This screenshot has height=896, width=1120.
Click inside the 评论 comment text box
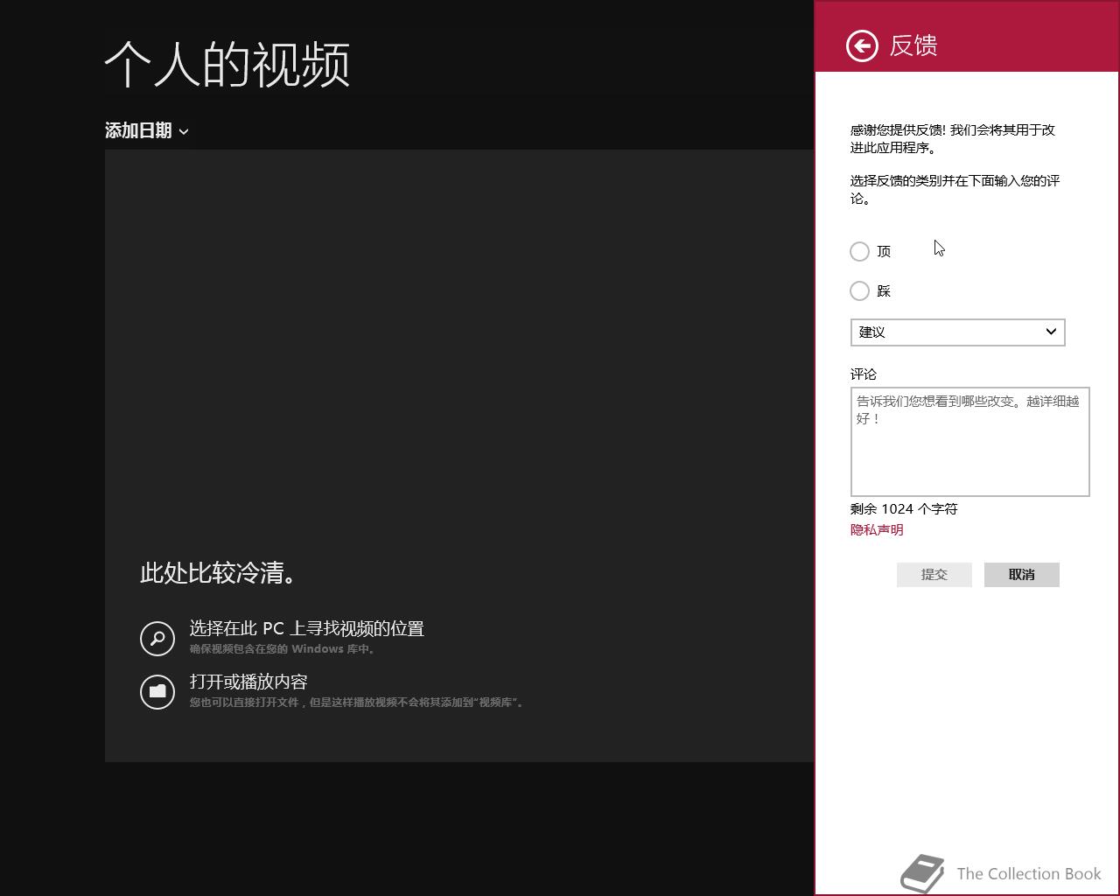(x=969, y=442)
